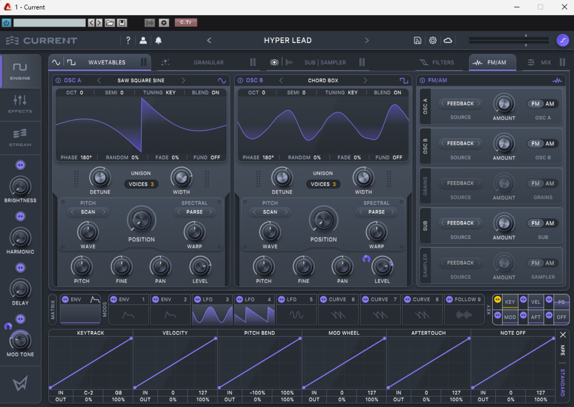Toggle OSC B power button
Viewport: 574px width, 407px height.
pos(240,81)
